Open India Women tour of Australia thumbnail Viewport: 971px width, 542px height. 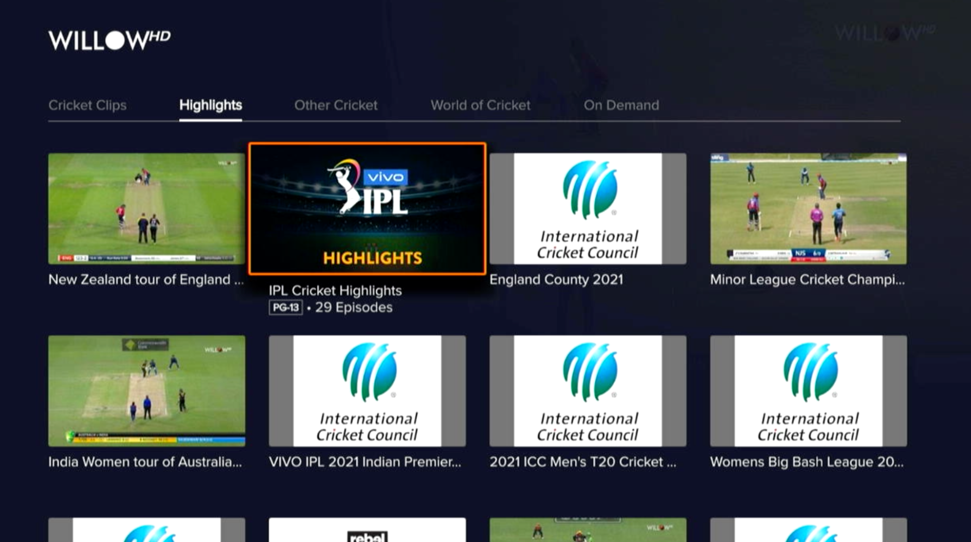(x=147, y=391)
